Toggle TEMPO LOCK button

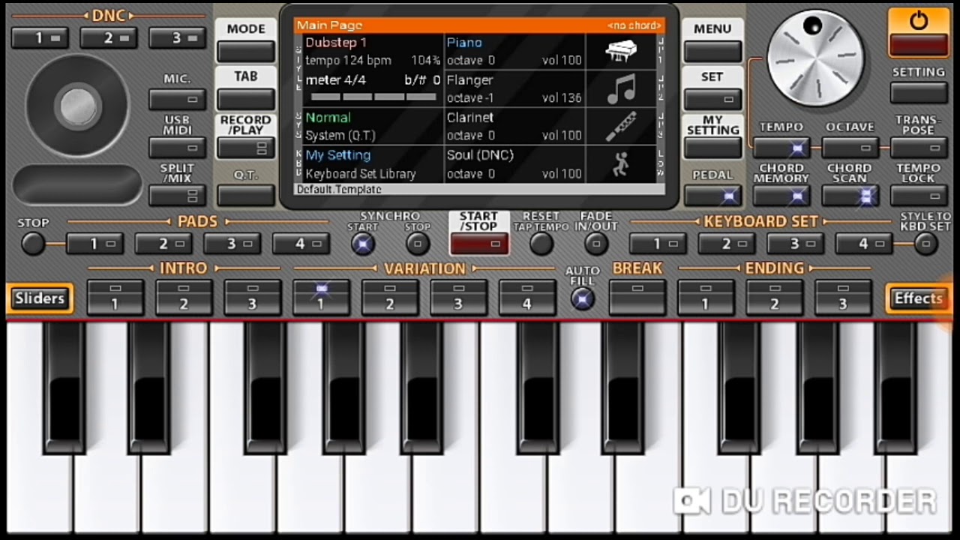pos(919,196)
